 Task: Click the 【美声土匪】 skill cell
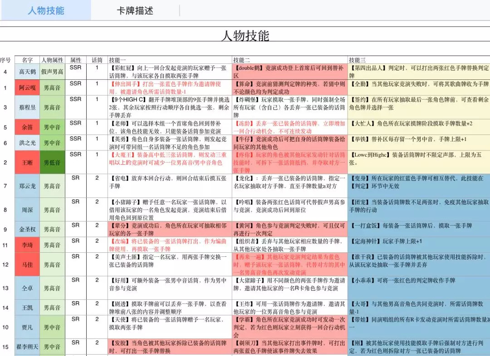[170, 265]
